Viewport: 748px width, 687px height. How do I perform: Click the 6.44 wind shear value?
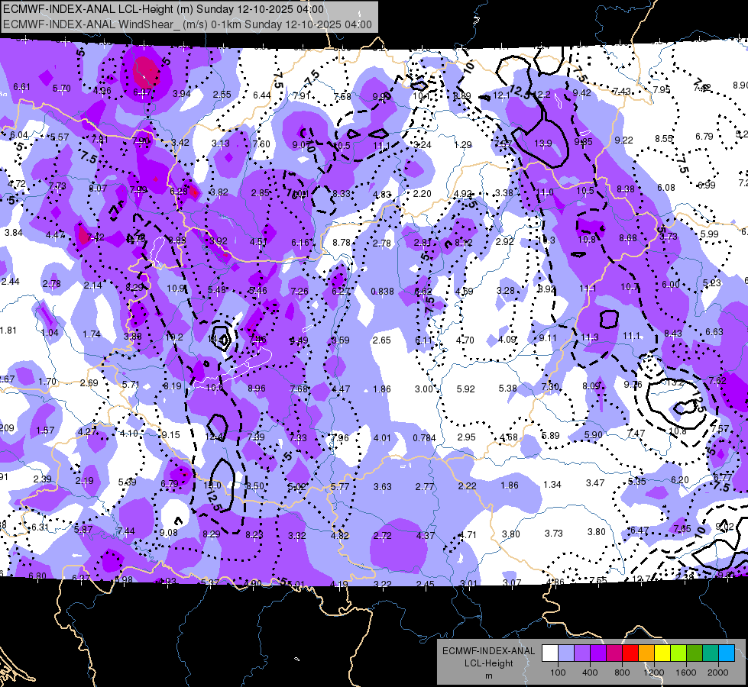tap(262, 95)
